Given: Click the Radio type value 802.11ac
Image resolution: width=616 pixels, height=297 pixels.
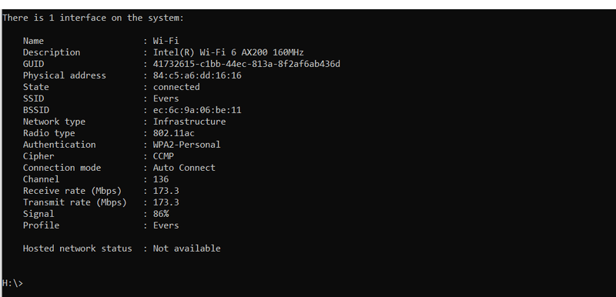Looking at the screenshot, I should click(173, 133).
